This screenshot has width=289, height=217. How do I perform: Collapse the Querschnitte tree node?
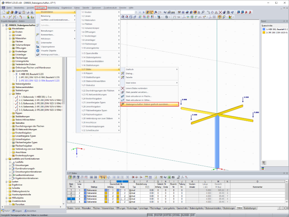10,71
